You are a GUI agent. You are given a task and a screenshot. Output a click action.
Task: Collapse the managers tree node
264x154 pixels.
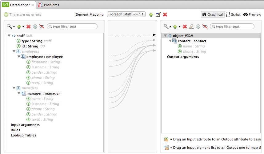[14, 88]
